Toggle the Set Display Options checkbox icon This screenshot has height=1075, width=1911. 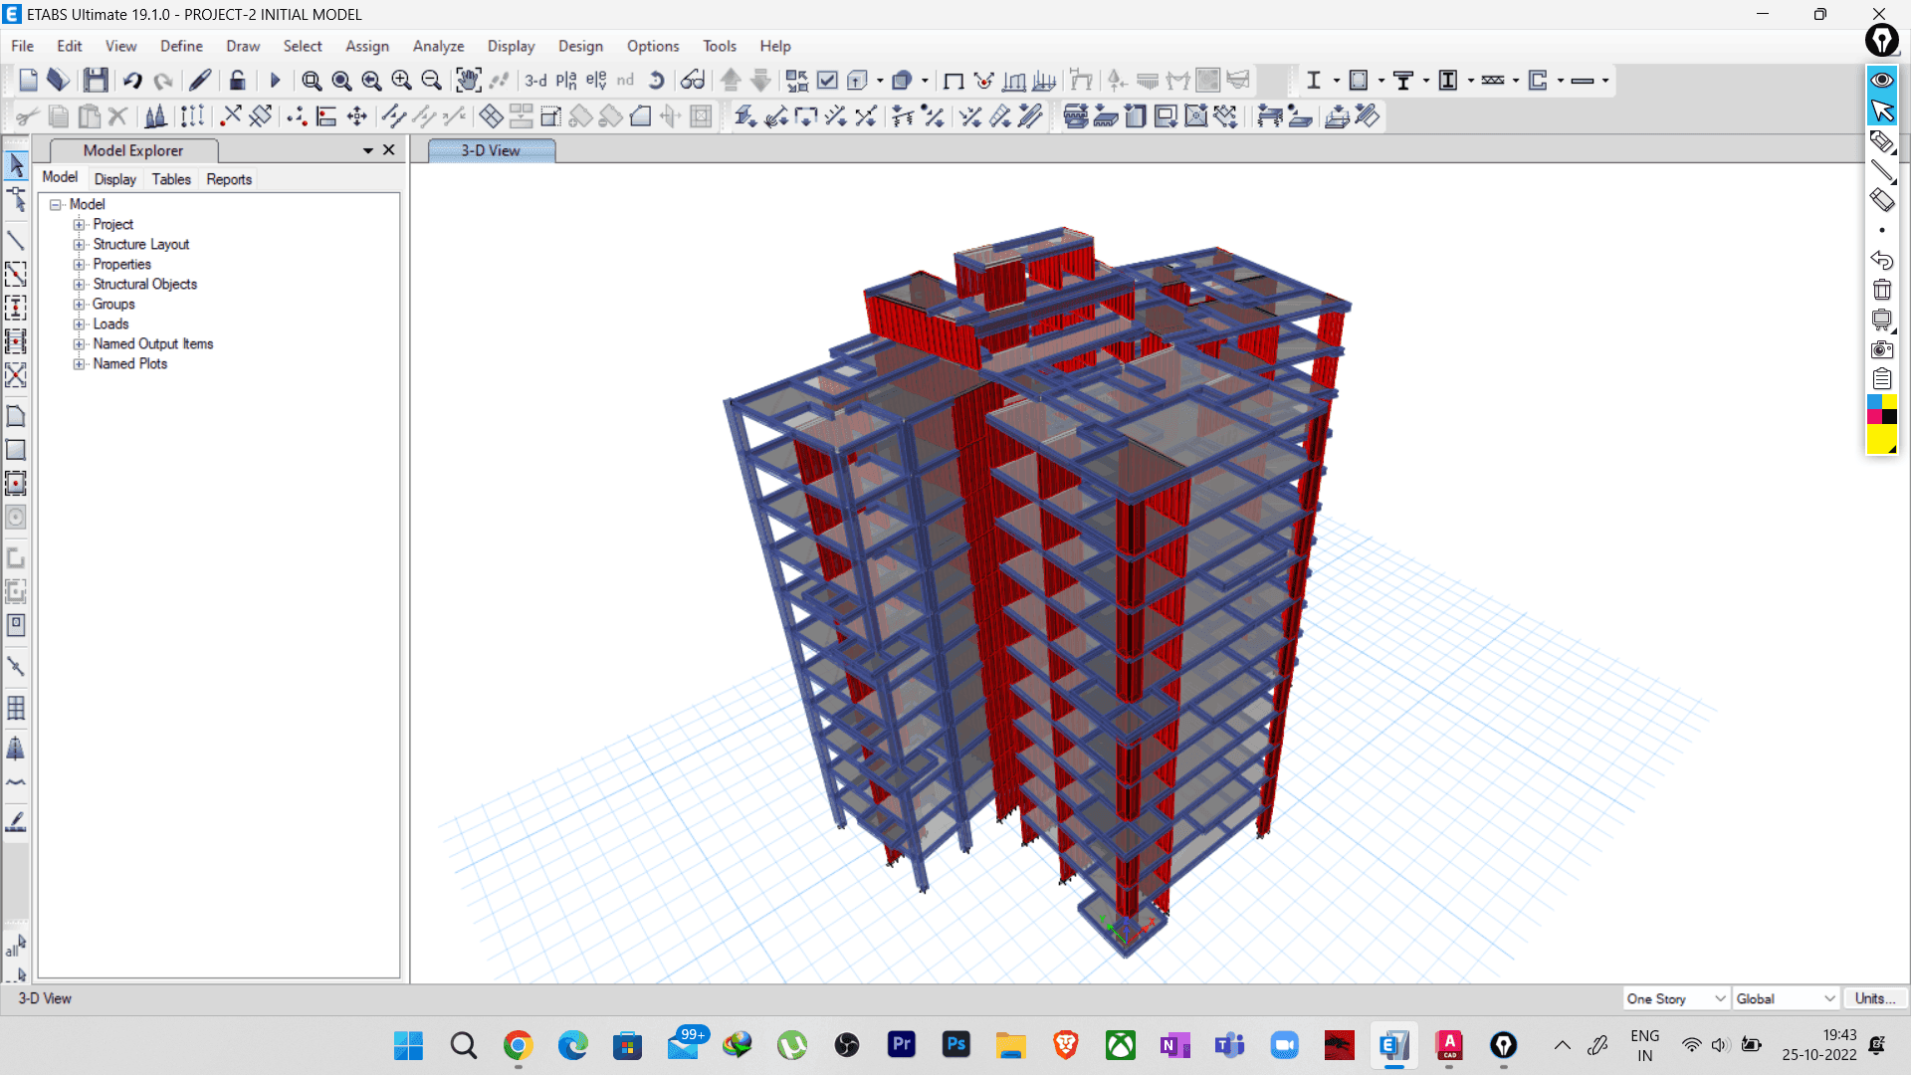click(x=827, y=81)
